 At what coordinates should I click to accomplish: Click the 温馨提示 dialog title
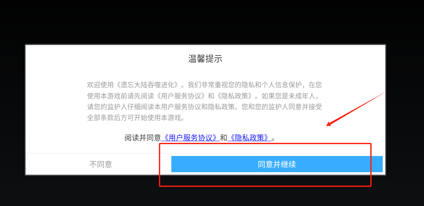205,59
